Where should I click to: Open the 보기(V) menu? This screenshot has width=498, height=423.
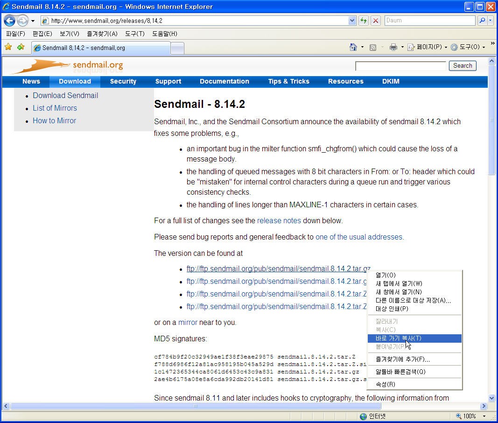click(x=70, y=34)
